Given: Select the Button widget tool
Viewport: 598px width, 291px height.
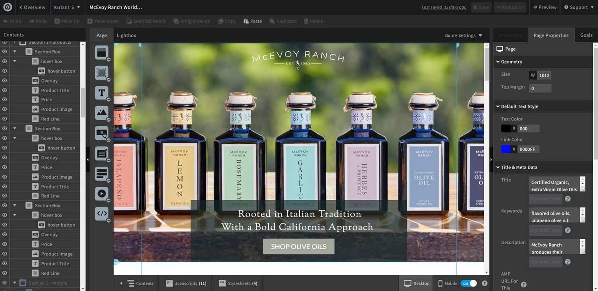Looking at the screenshot, I should tap(102, 133).
